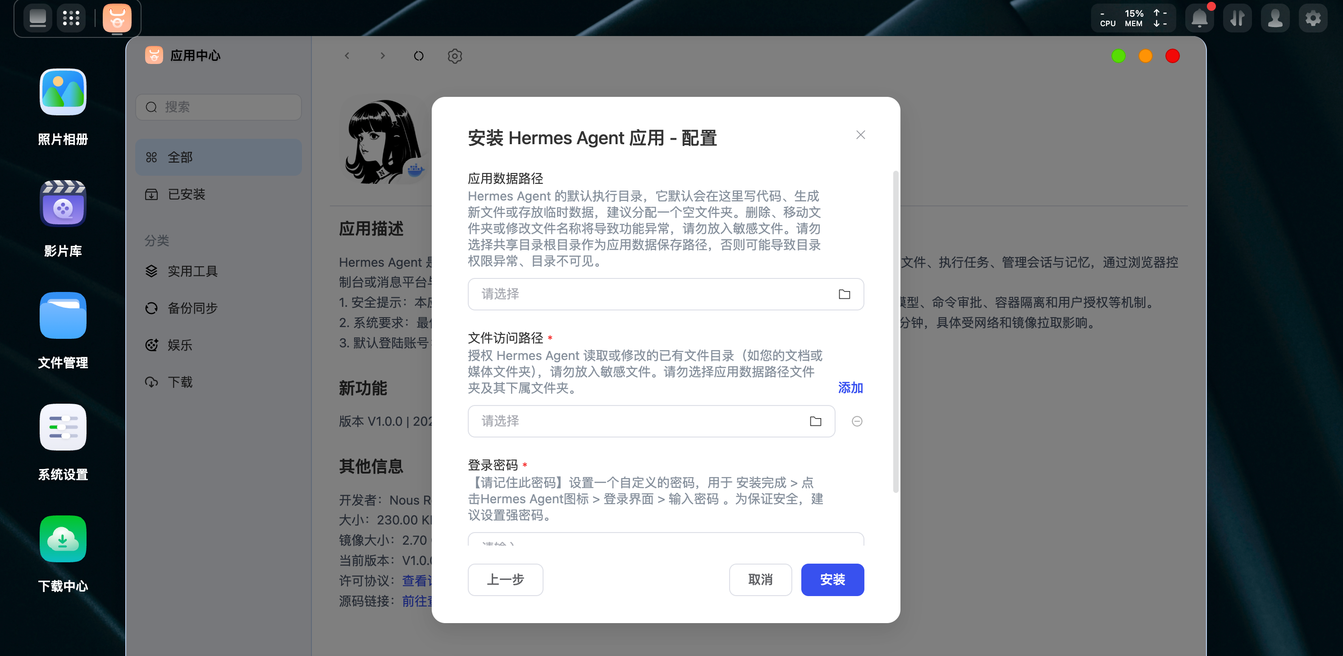1343x656 pixels.
Task: Close the Hermes Agent config dialog
Action: click(861, 135)
